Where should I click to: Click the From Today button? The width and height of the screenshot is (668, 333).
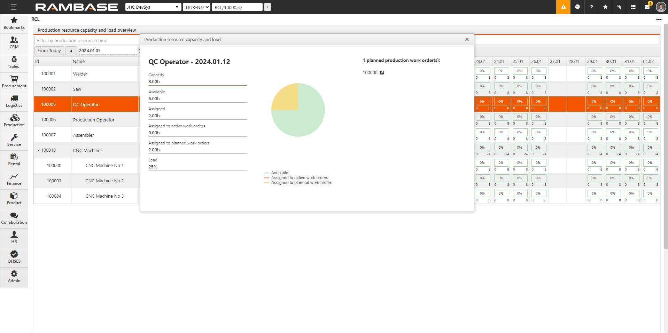coord(49,51)
